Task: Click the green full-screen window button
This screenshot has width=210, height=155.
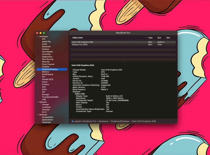Action: (x=44, y=33)
